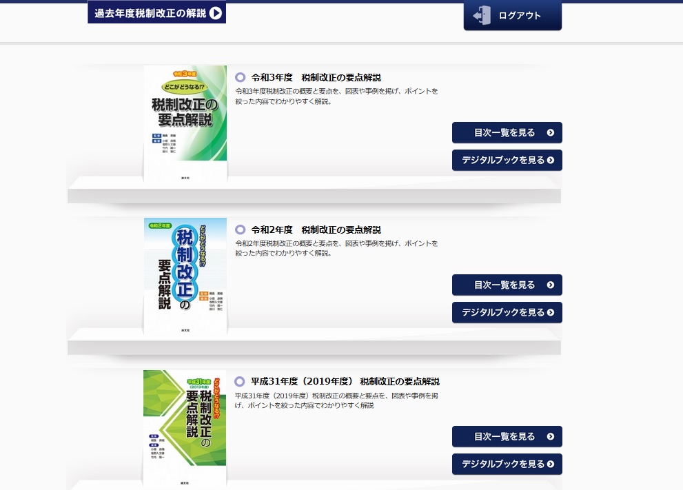Click arrow icon on 平成31年度 デジタルブックを見る
Screen dimensions: 683x490
[x=551, y=465]
